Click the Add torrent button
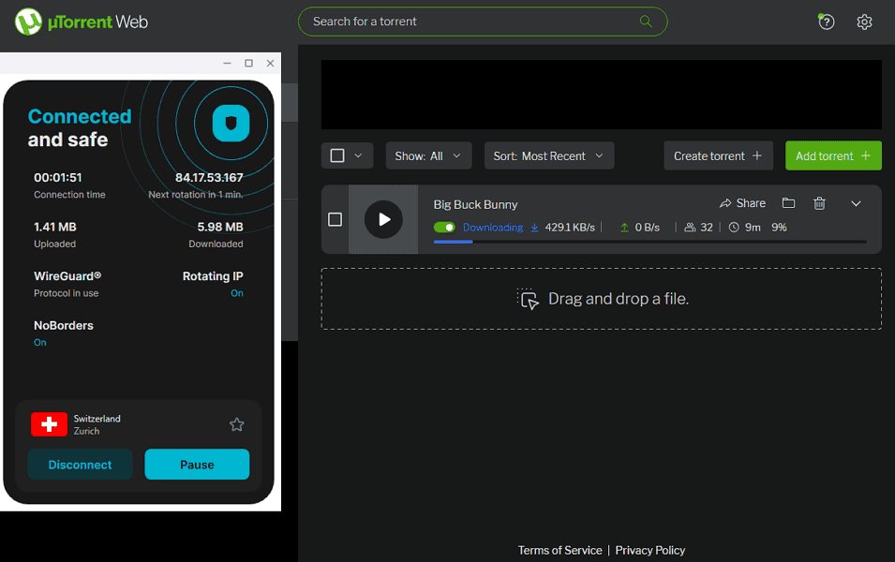 tap(833, 155)
